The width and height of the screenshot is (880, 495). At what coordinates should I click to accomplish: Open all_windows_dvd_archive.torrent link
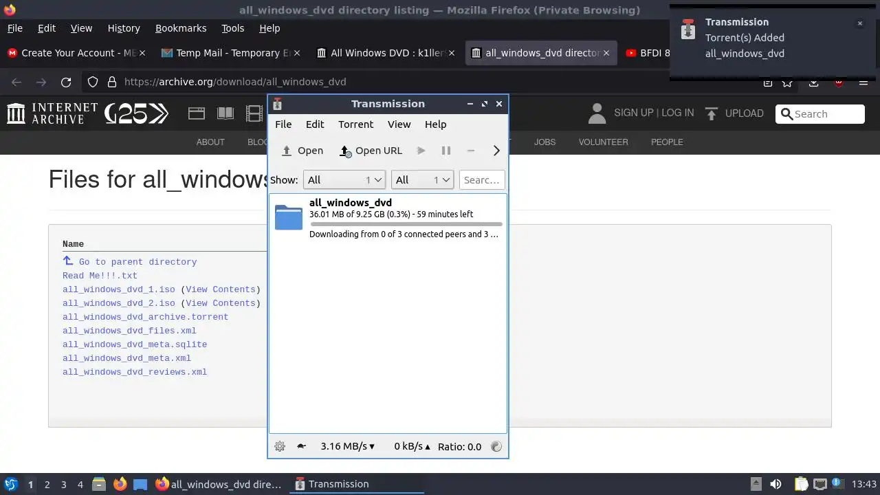coord(145,317)
